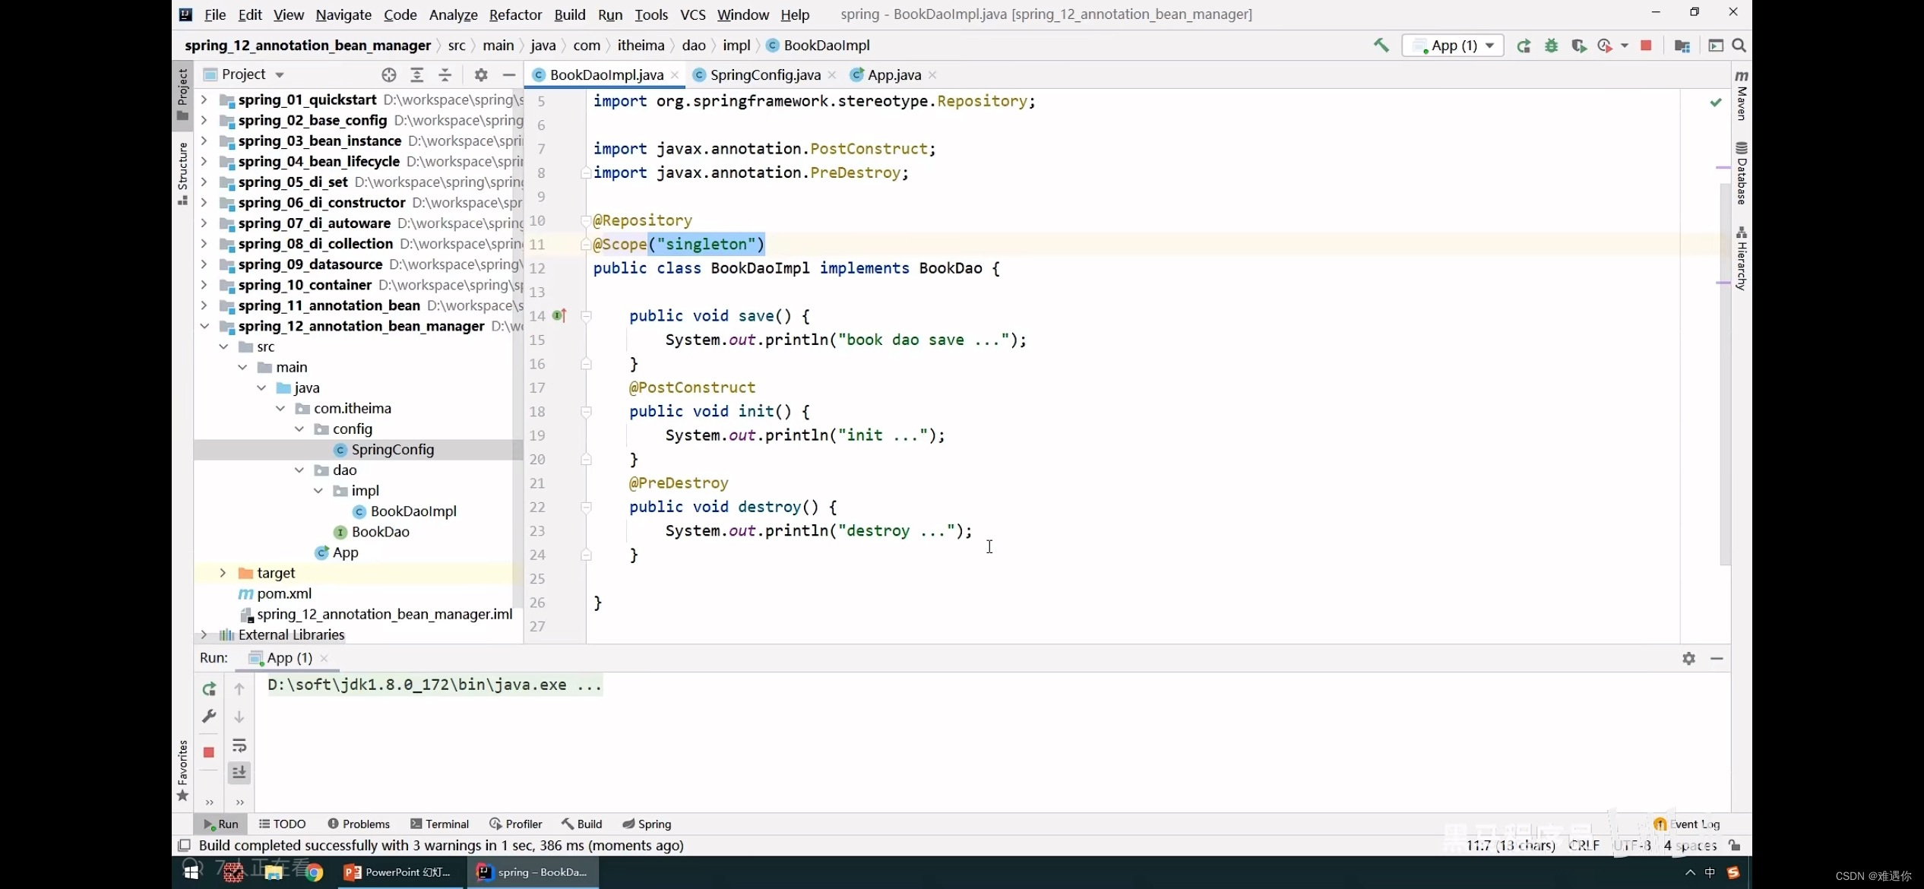The height and width of the screenshot is (889, 1924).
Task: Open Chrome from the taskbar
Action: click(x=314, y=872)
